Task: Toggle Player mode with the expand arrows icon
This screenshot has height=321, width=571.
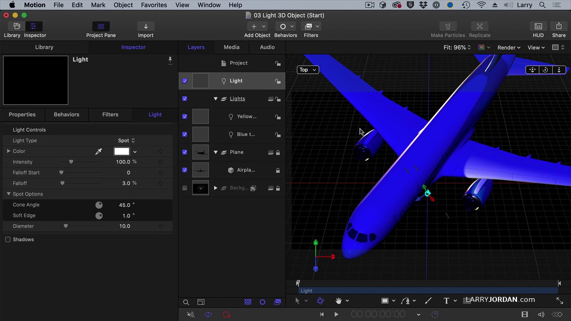Action: tap(560, 301)
